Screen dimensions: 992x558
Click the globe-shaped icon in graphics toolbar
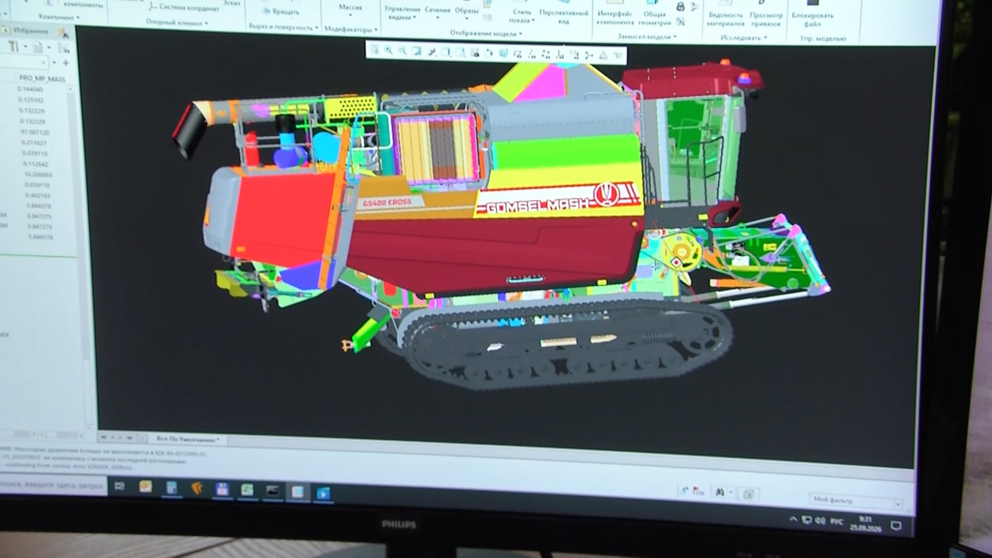click(504, 53)
